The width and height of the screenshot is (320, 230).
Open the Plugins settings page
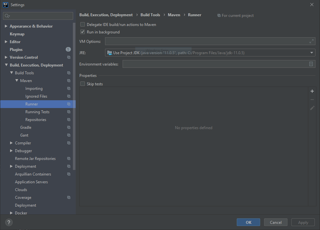pos(16,50)
